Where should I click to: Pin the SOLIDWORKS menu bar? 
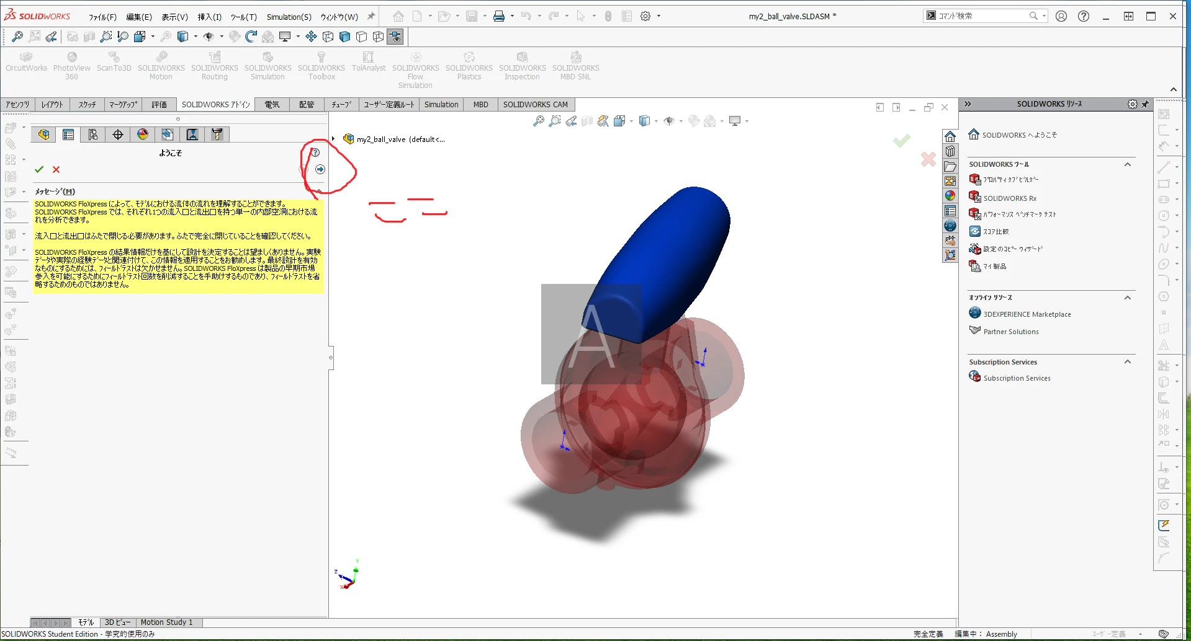371,16
